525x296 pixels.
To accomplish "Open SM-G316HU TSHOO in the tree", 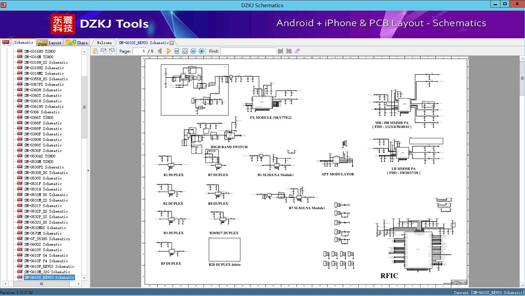I will coord(40,51).
